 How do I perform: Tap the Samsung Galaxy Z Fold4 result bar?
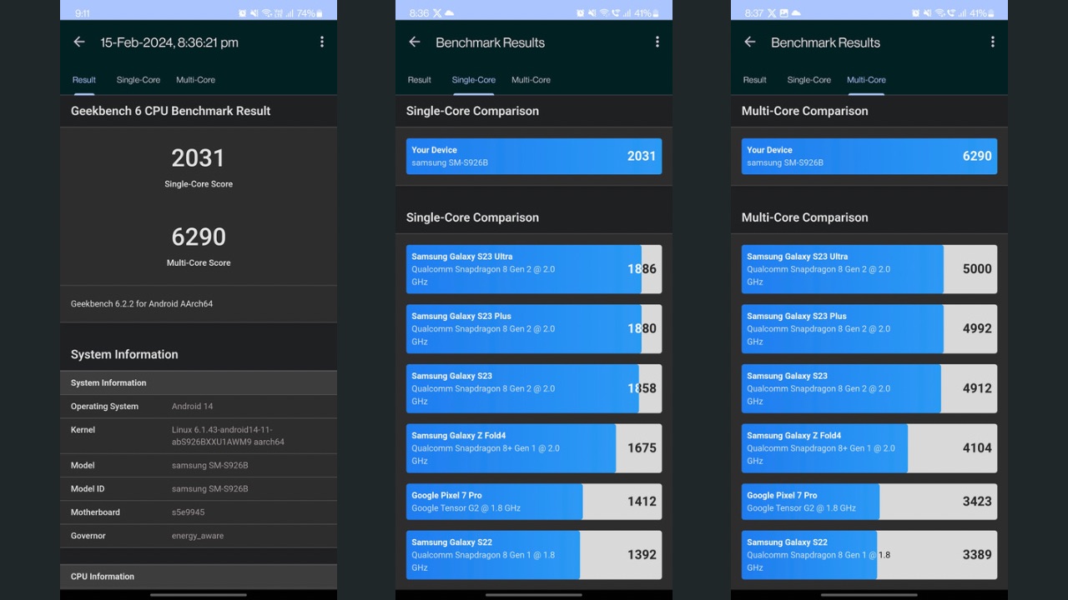click(533, 447)
